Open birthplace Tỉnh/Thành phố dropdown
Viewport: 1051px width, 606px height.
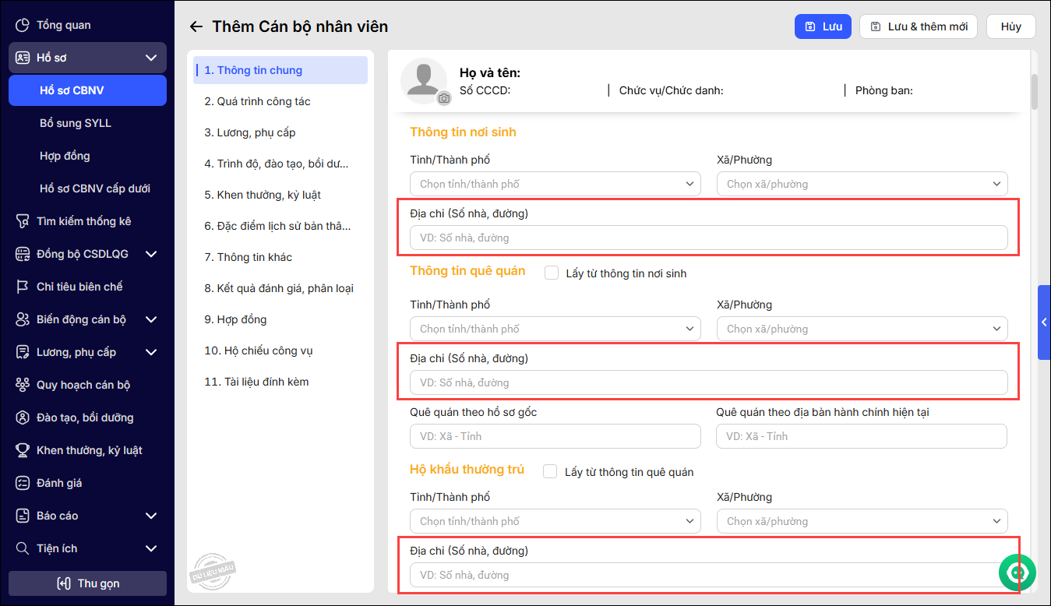[x=555, y=184]
